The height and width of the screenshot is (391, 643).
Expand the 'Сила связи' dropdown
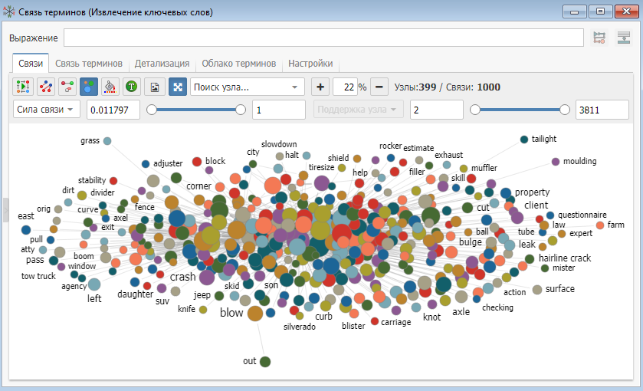click(48, 110)
